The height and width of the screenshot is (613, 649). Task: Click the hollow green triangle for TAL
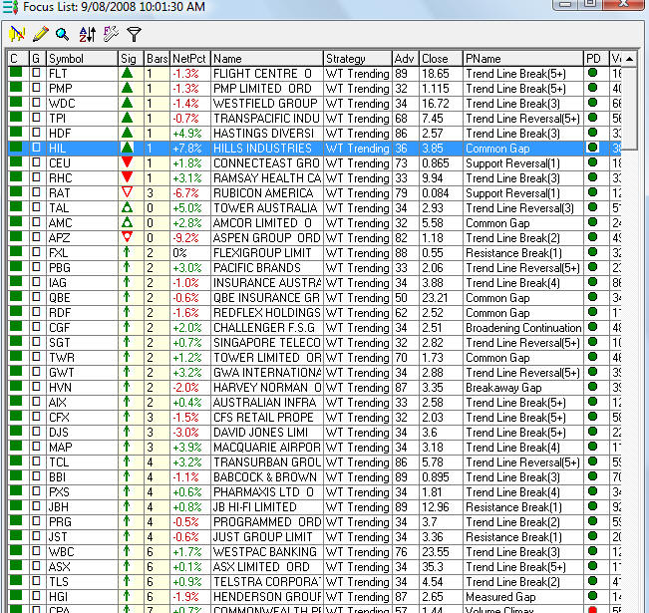(127, 207)
